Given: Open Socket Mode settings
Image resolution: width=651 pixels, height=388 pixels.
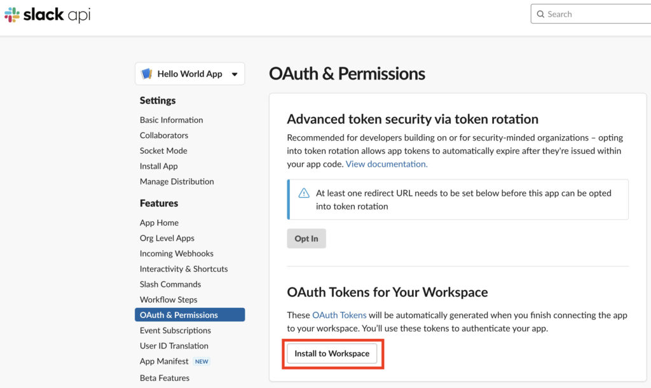Looking at the screenshot, I should point(163,151).
